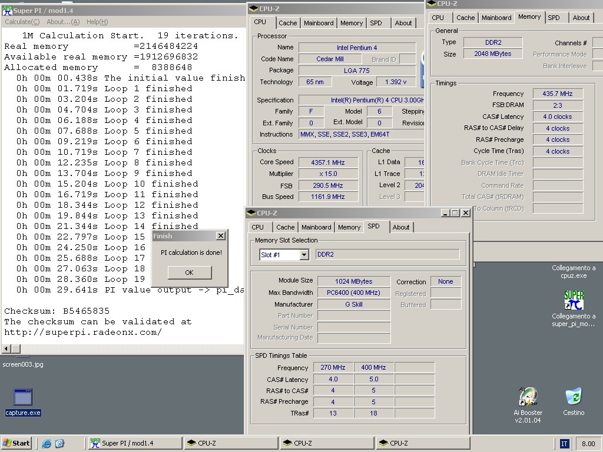Select About tab in the SPD CPU-Z window
603x452 pixels.
400,227
